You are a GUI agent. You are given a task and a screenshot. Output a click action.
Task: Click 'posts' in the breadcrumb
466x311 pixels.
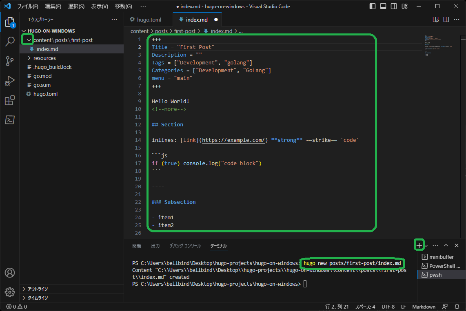(x=161, y=31)
